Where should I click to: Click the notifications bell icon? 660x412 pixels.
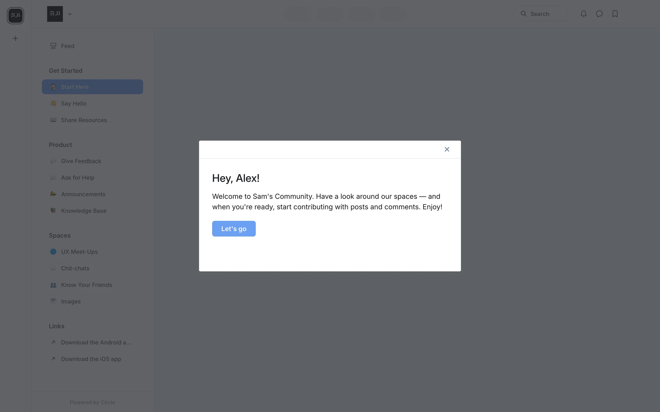point(583,14)
